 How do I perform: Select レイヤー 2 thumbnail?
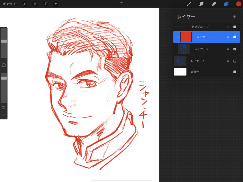click(x=184, y=49)
